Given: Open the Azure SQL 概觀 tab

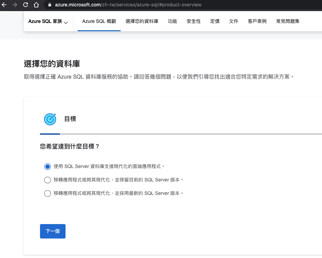Looking at the screenshot, I should tap(99, 21).
